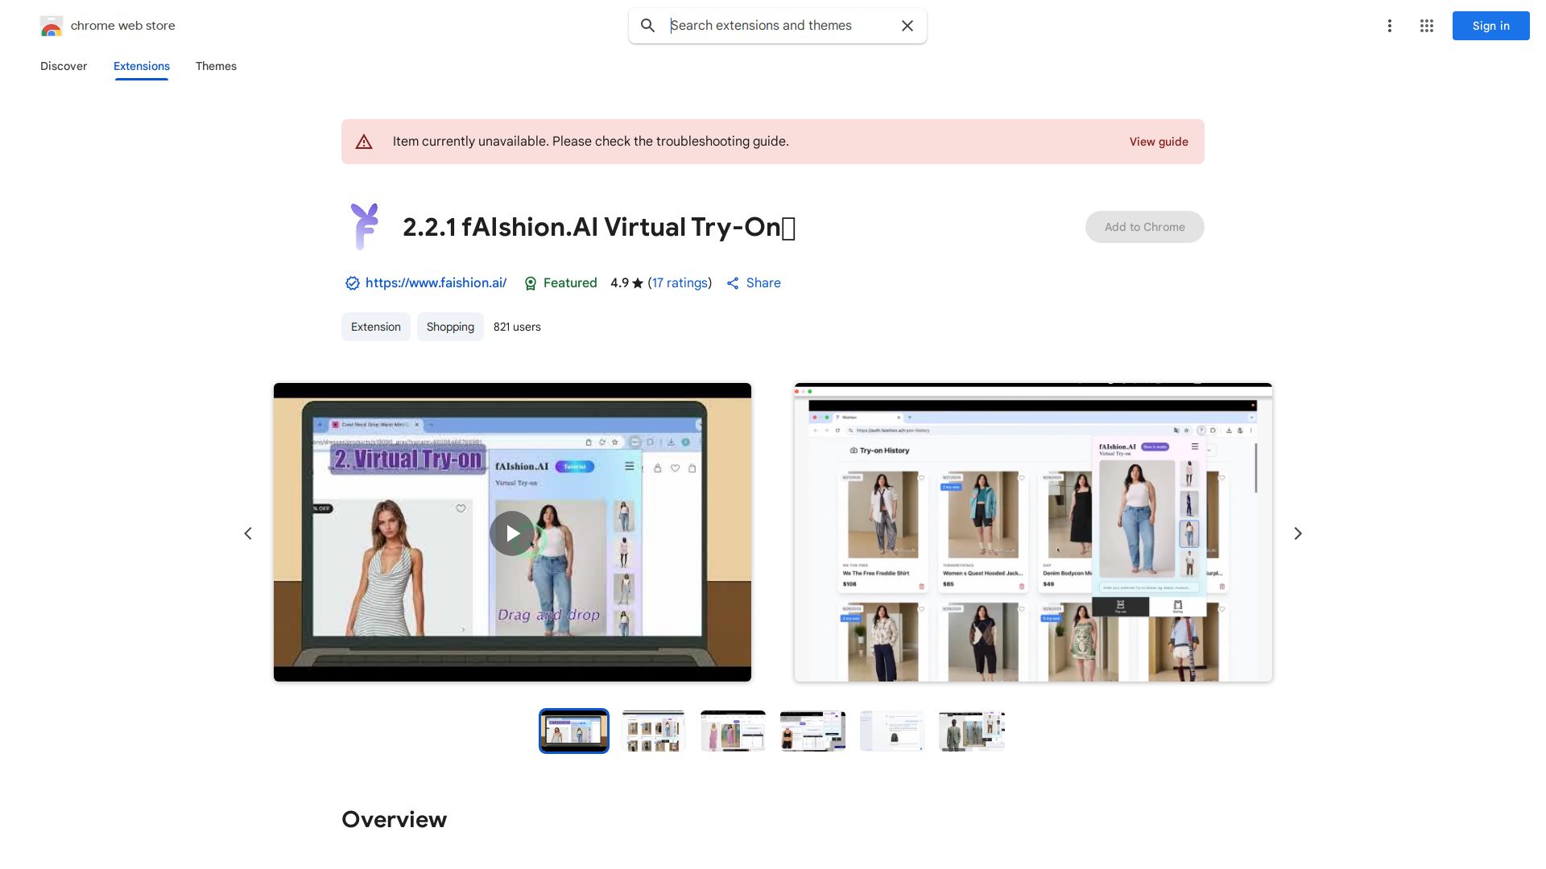Screen dimensions: 1546x869
Task: Switch to the Discover tab
Action: click(64, 66)
